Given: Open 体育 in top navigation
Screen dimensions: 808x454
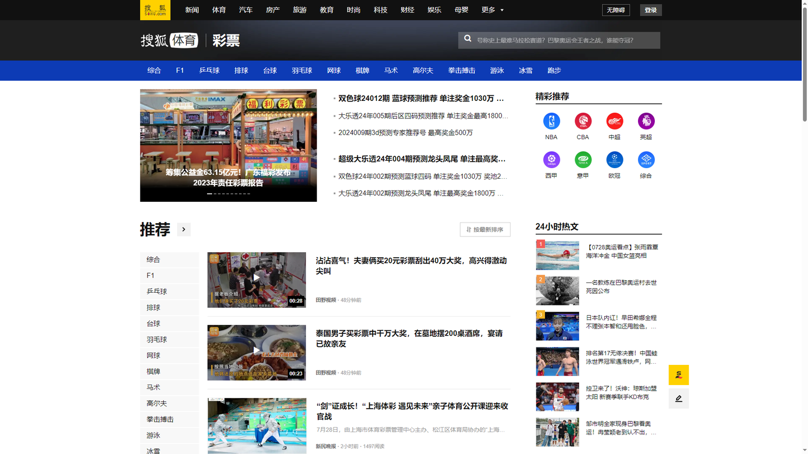Looking at the screenshot, I should click(219, 10).
